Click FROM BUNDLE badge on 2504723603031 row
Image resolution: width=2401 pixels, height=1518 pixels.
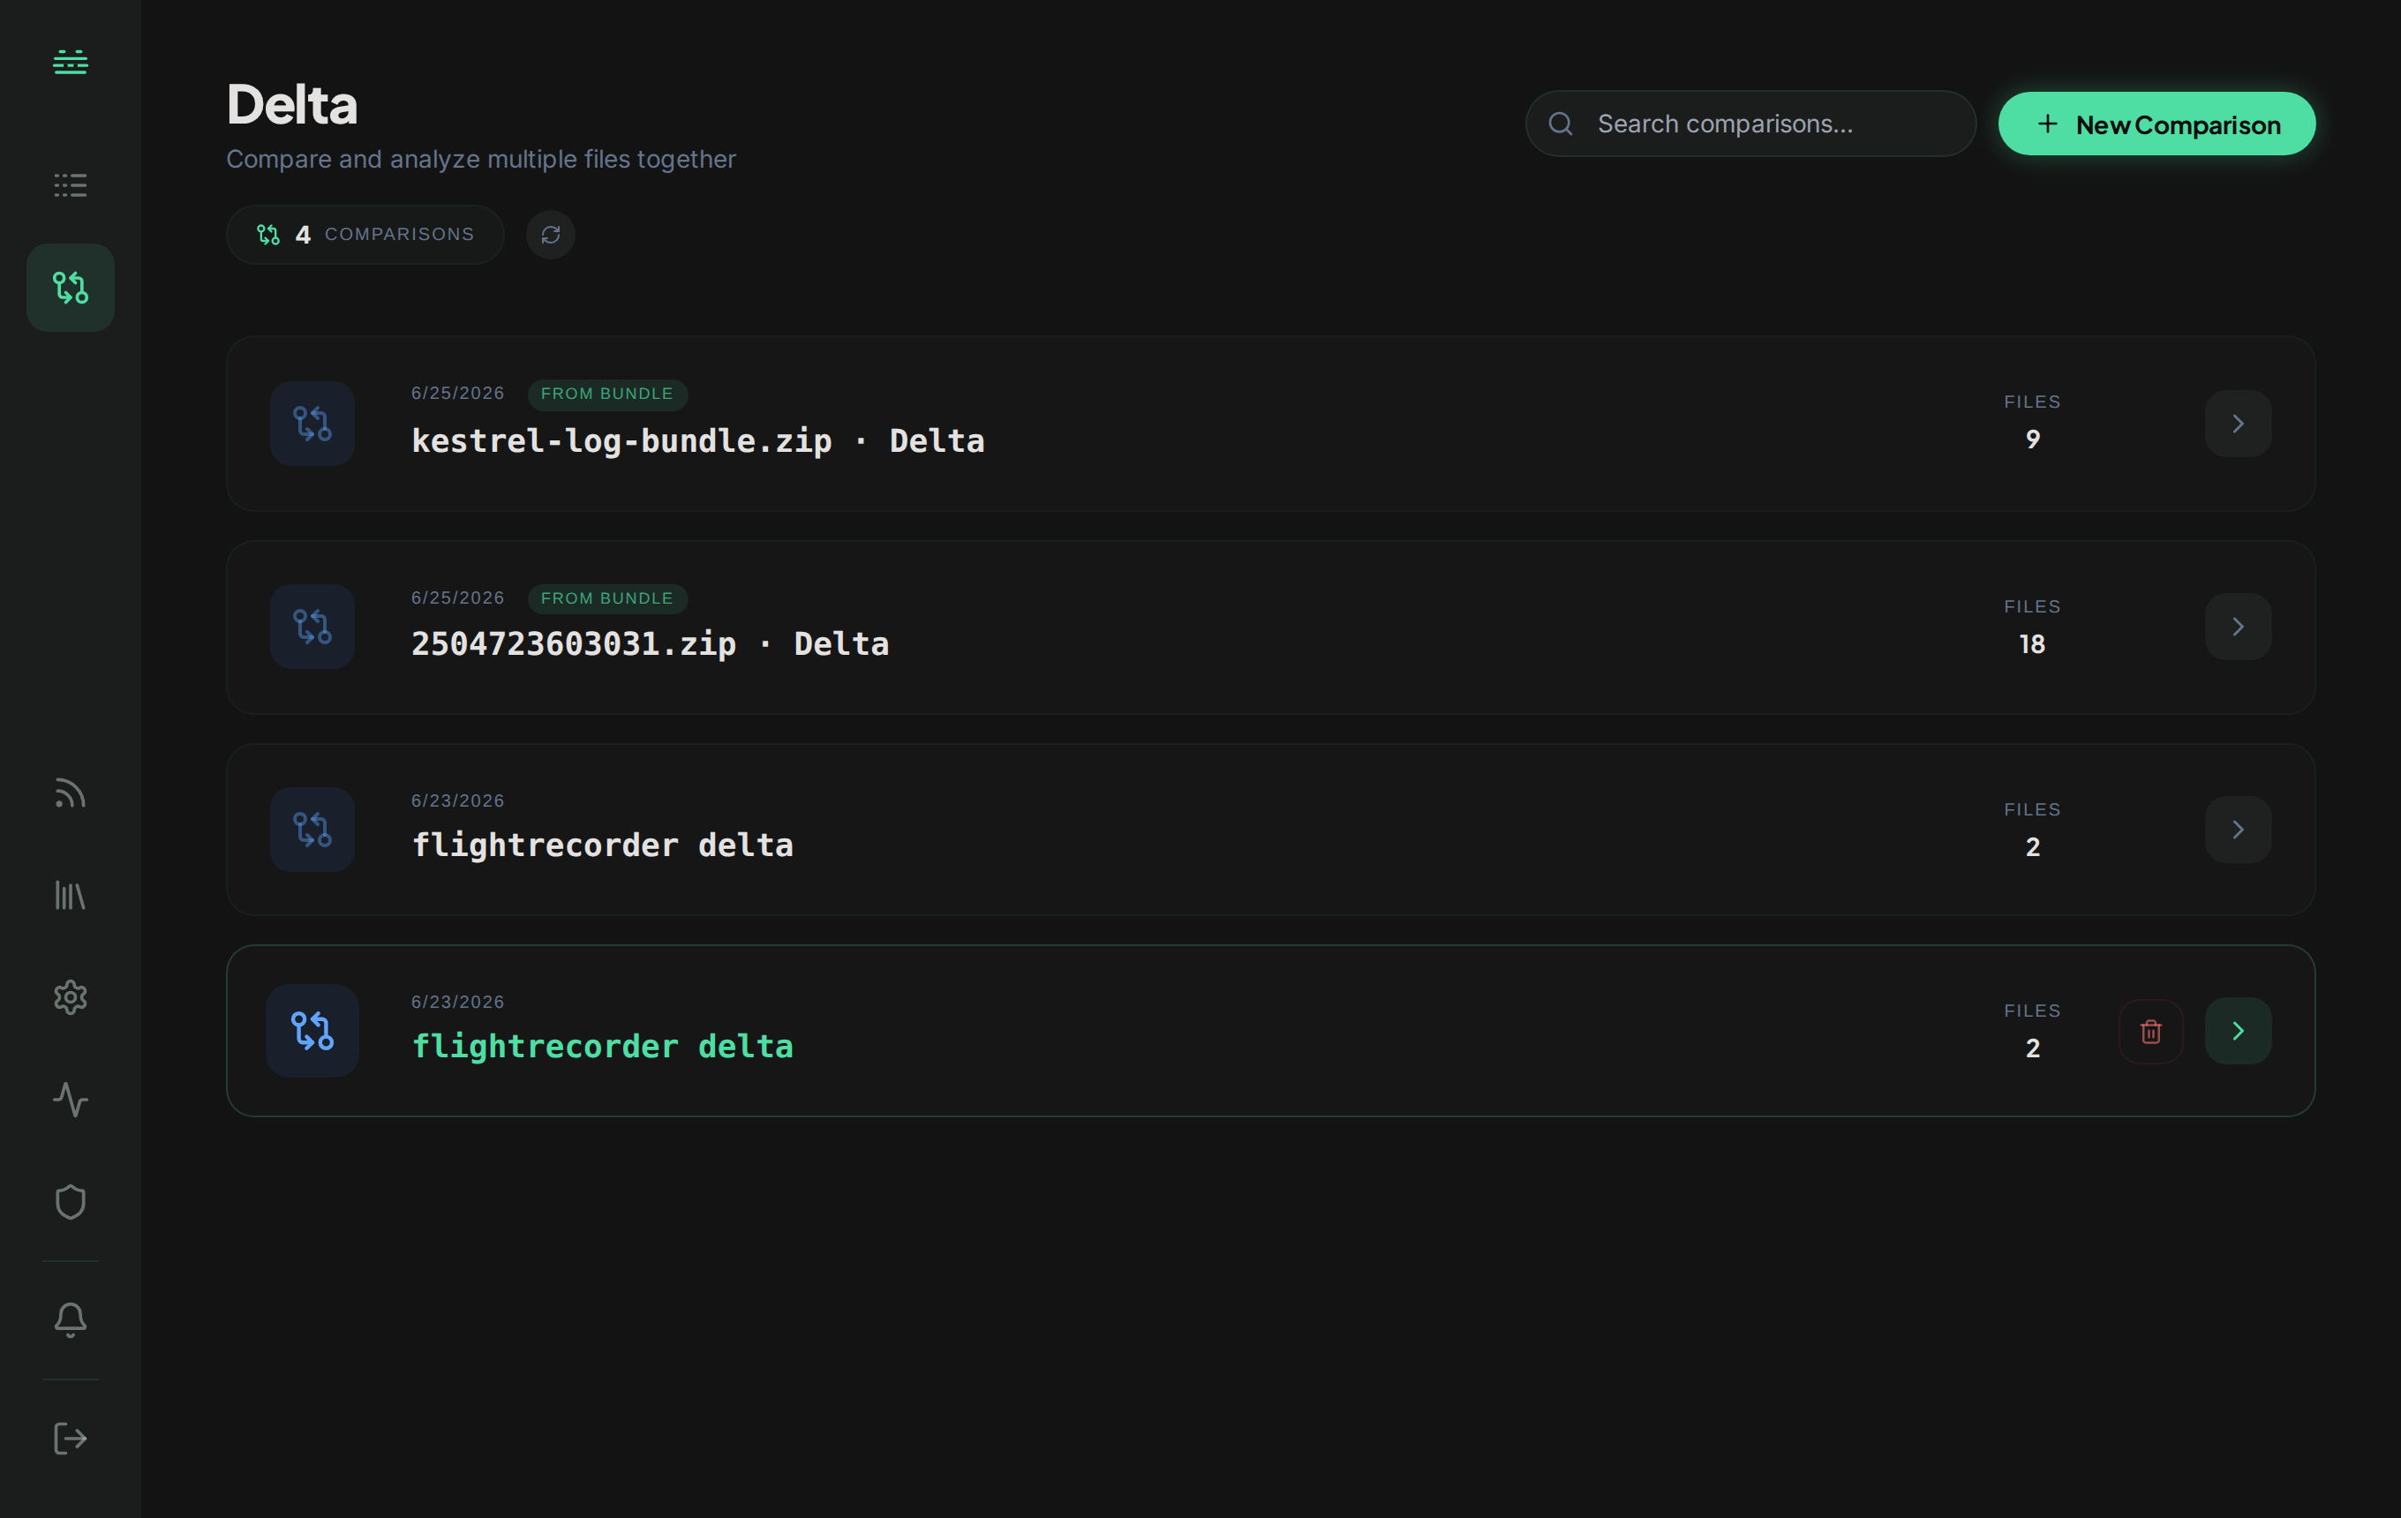(x=607, y=598)
